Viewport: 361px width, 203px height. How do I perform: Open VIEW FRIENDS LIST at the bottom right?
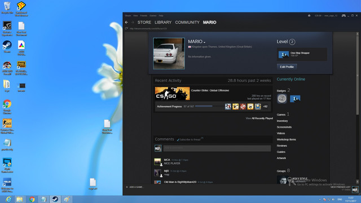[x=340, y=187]
